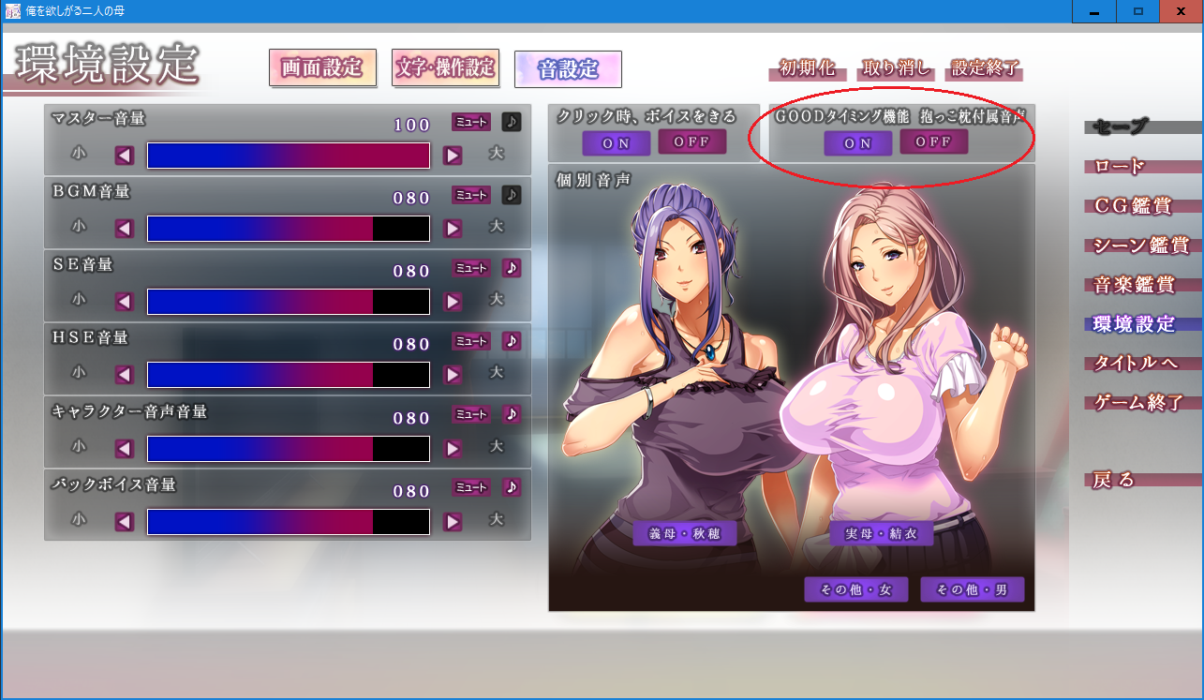Screen dimensions: 1204x700
Task: Toggle voice for その他・男
Action: 972,589
